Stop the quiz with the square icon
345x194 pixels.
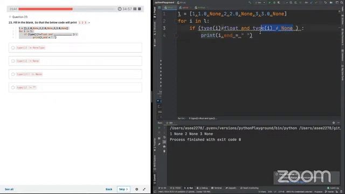[x=140, y=9]
